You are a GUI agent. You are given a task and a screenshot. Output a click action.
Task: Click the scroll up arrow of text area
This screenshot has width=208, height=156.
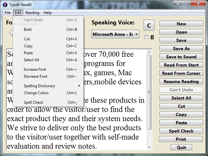(149, 52)
